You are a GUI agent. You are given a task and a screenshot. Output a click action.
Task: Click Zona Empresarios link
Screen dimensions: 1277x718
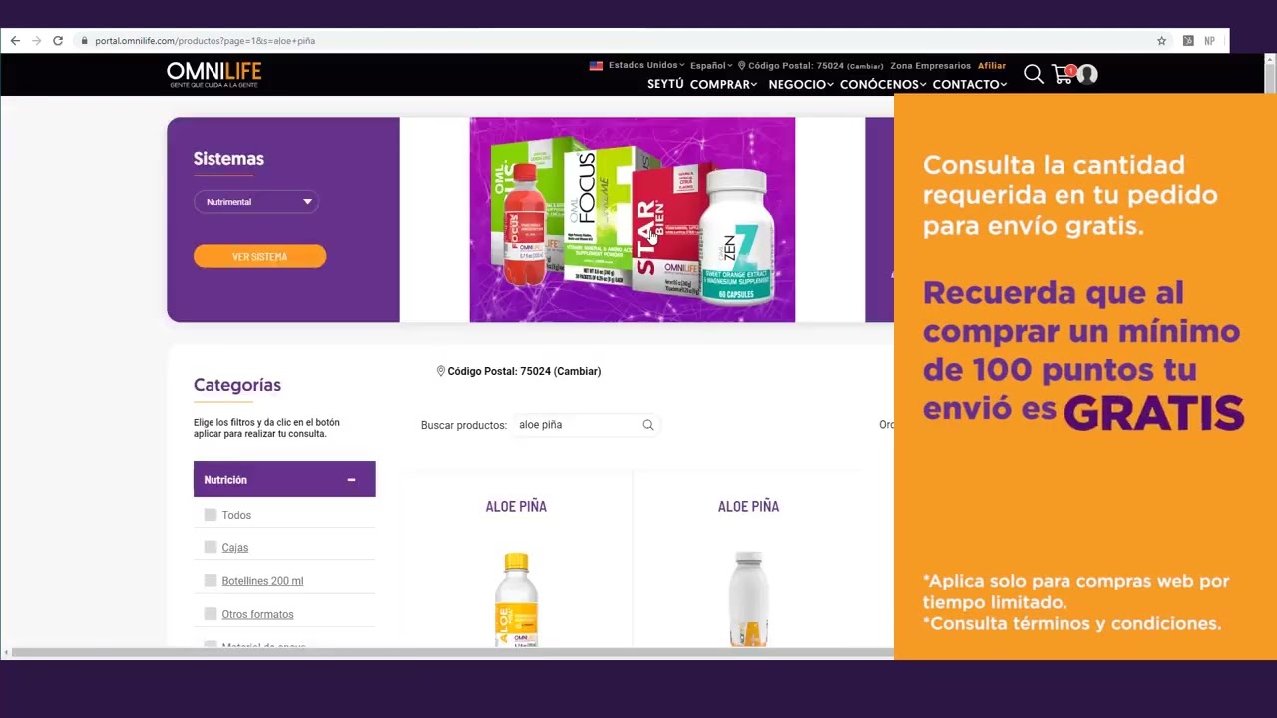click(931, 66)
